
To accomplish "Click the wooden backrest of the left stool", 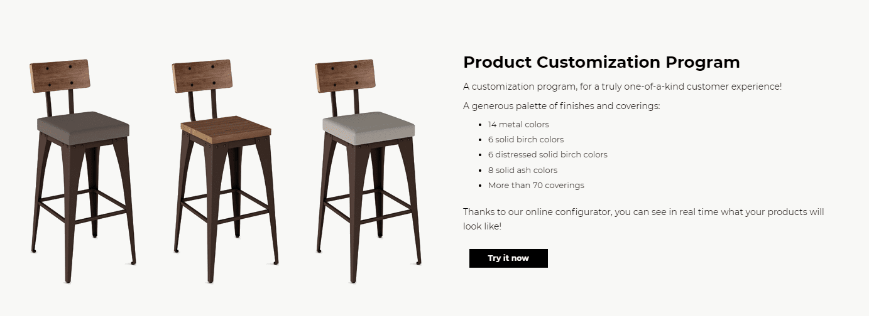I will tap(60, 75).
